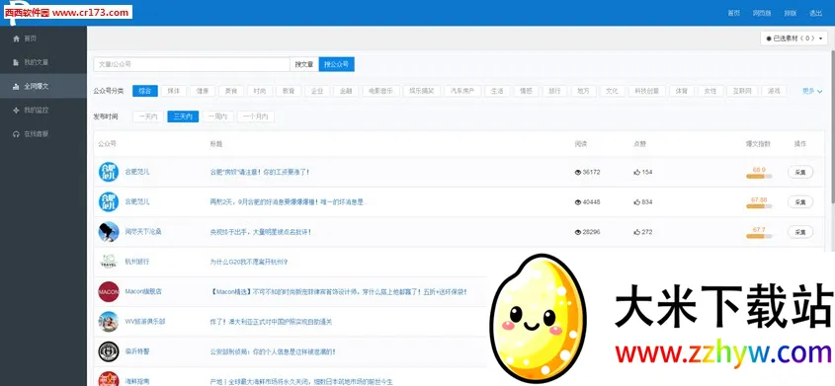The image size is (835, 386).
Task: Select the 娱乐搞笑 category filter
Action: click(422, 91)
